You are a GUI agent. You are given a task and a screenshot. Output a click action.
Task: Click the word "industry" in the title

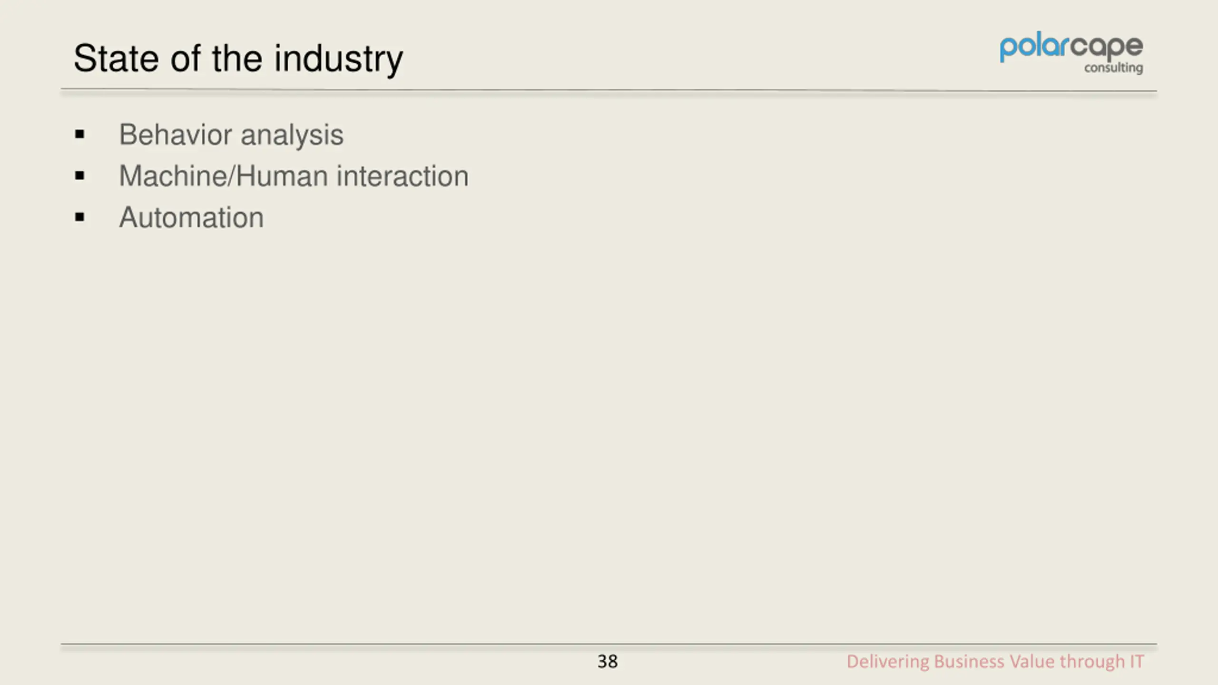(339, 59)
